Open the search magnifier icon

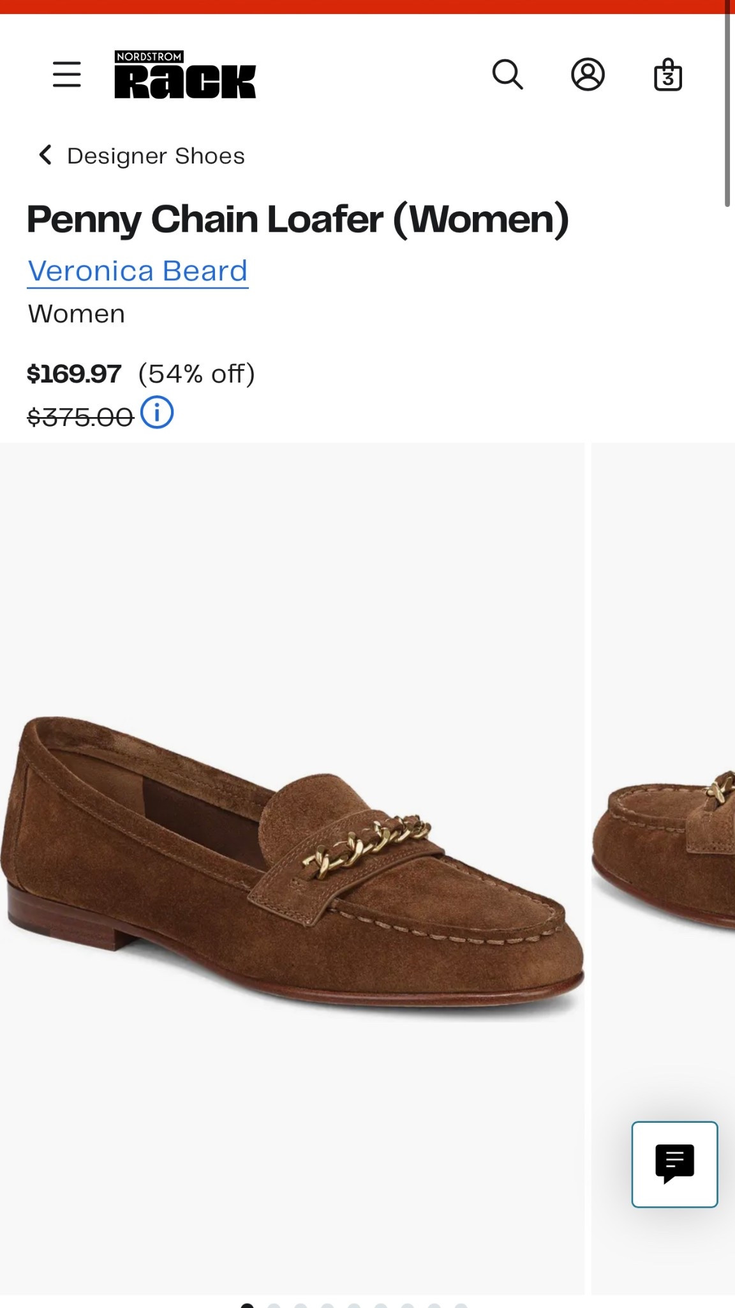[508, 75]
